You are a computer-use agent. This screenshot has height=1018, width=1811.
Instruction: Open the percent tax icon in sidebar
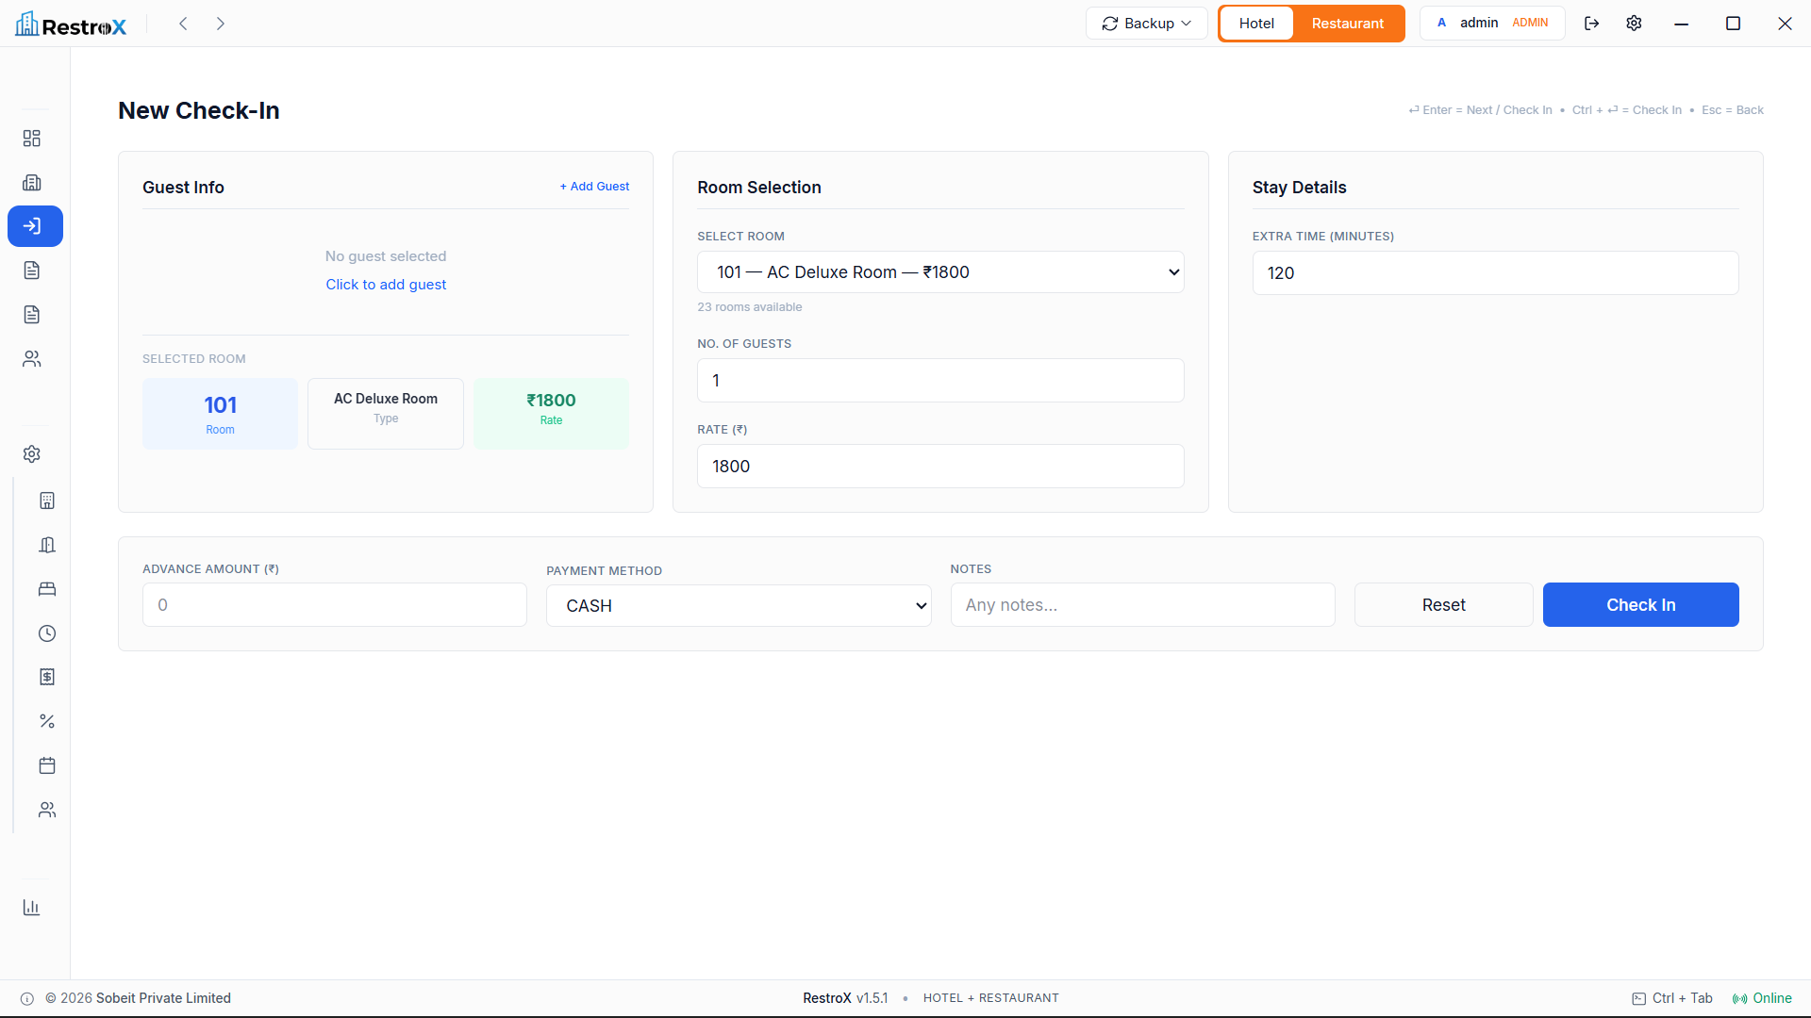pos(47,721)
